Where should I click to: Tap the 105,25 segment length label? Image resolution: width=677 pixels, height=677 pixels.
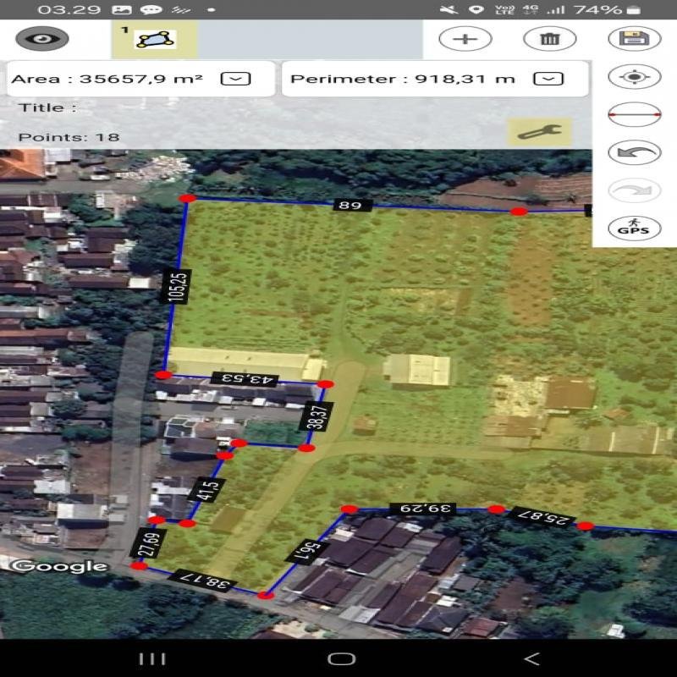click(173, 286)
